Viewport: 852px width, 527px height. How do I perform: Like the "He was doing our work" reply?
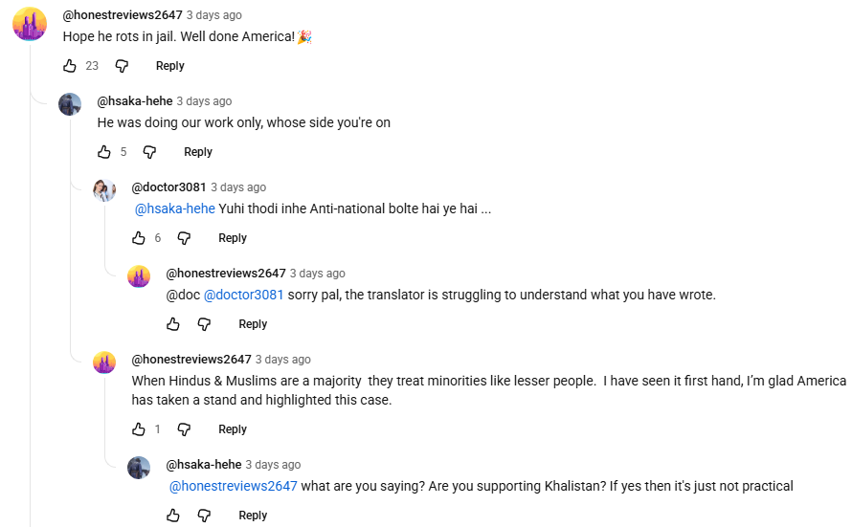(x=104, y=152)
